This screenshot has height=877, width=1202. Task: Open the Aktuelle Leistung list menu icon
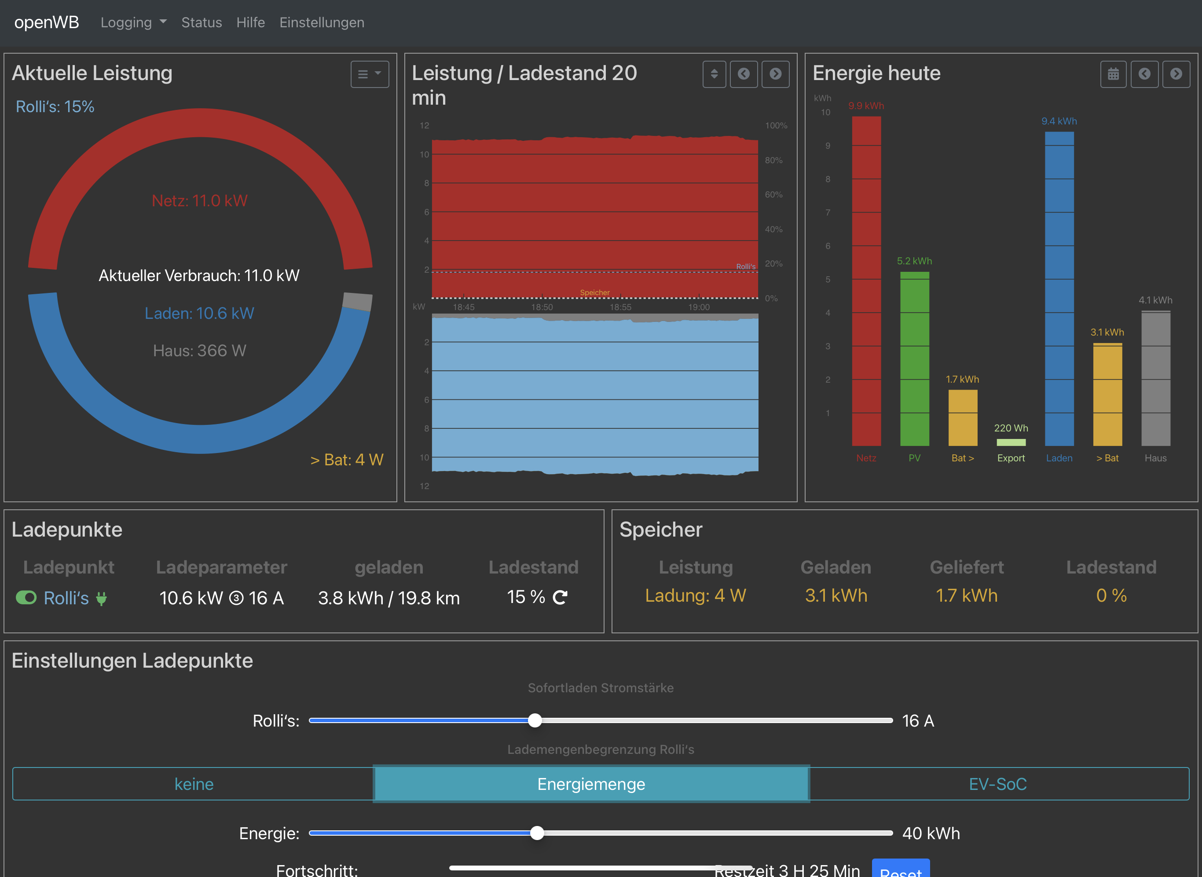(370, 74)
